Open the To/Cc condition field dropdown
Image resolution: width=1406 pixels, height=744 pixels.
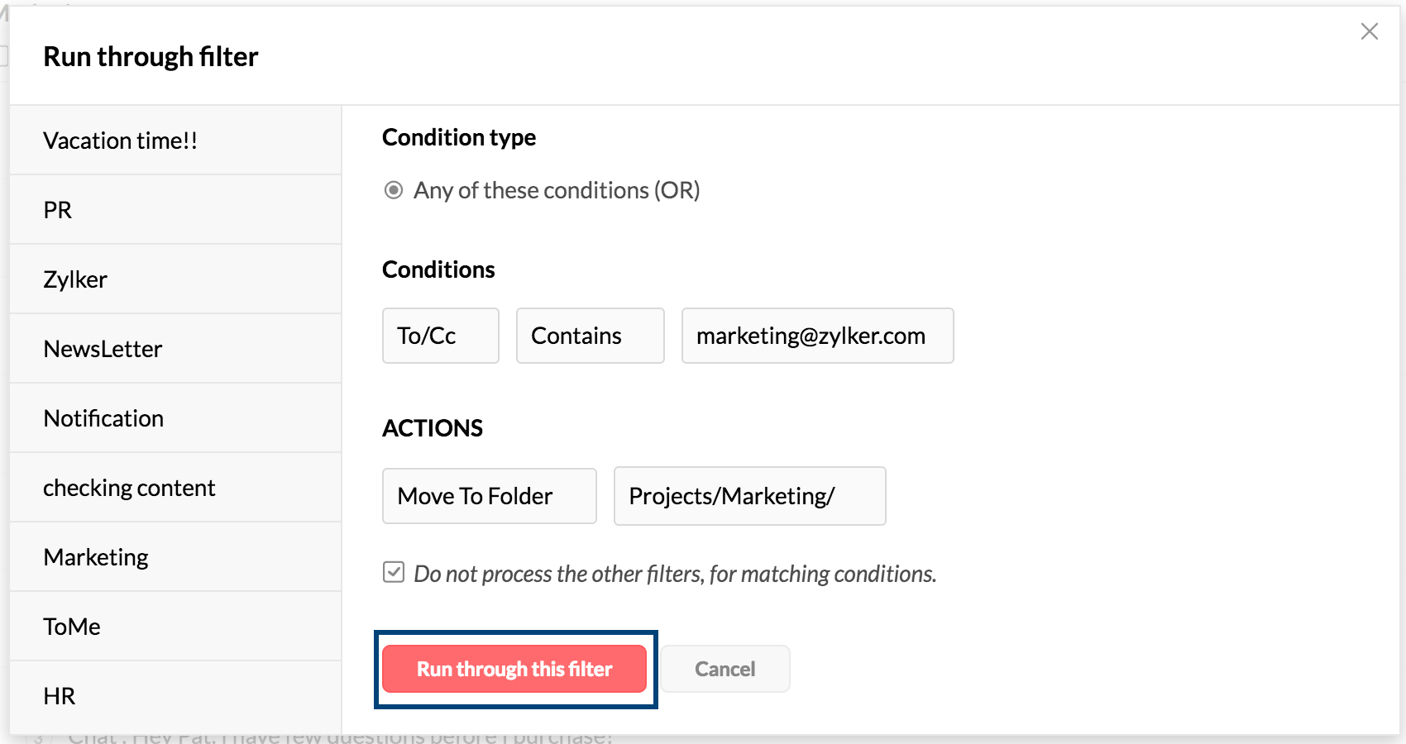pos(440,336)
